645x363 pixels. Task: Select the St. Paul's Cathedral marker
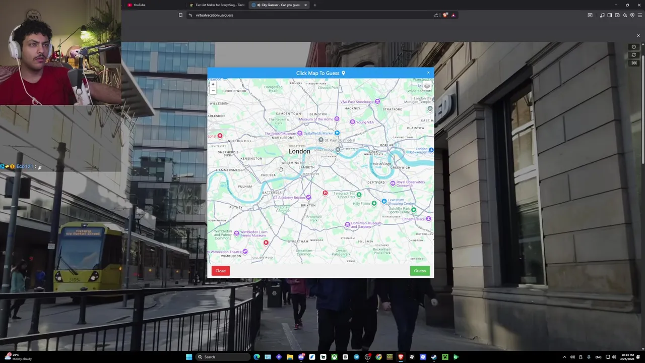pos(320,140)
